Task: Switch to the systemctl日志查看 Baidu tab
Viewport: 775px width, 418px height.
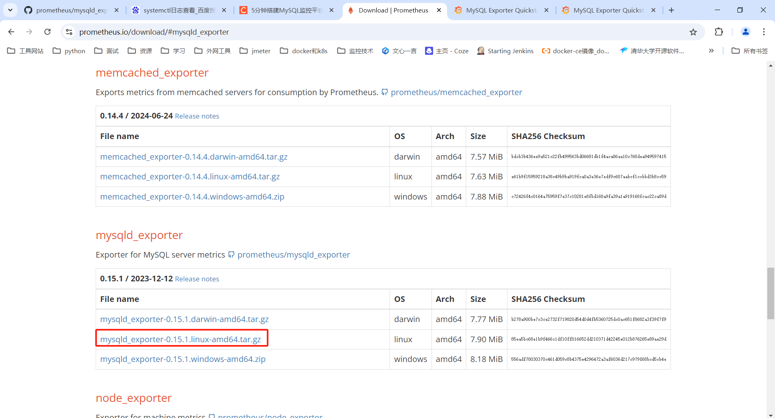Action: pyautogui.click(x=179, y=10)
